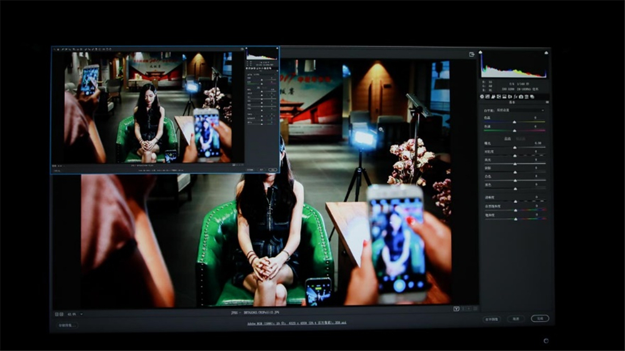The image size is (625, 351).
Task: Click the Whites (白色) slider handle
Action: [x=515, y=180]
